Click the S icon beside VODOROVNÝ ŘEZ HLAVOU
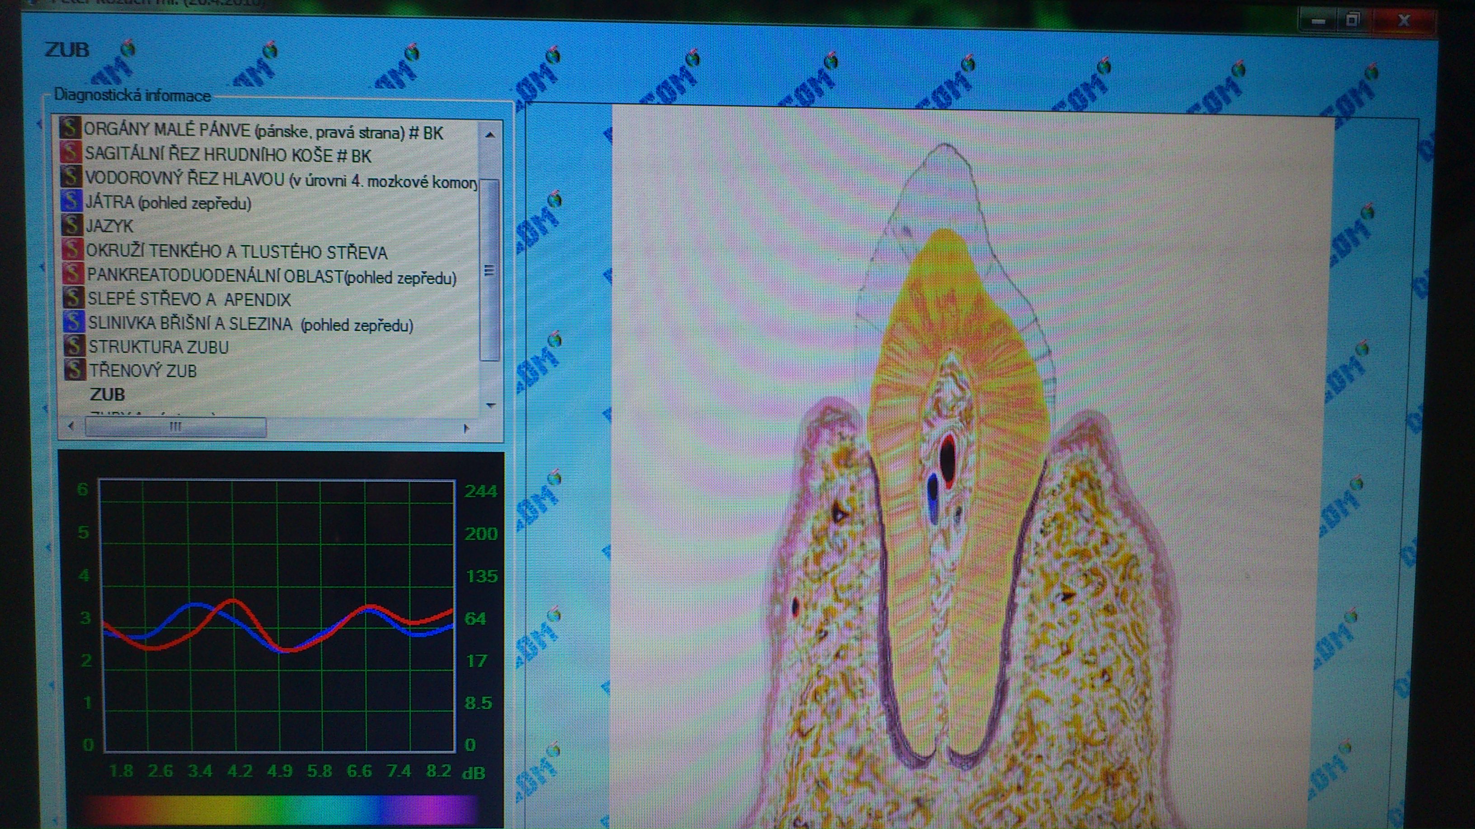Image resolution: width=1475 pixels, height=829 pixels. click(x=70, y=176)
